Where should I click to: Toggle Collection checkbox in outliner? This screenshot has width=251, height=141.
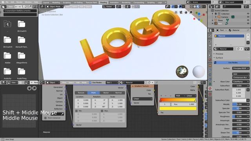pyautogui.click(x=216, y=14)
